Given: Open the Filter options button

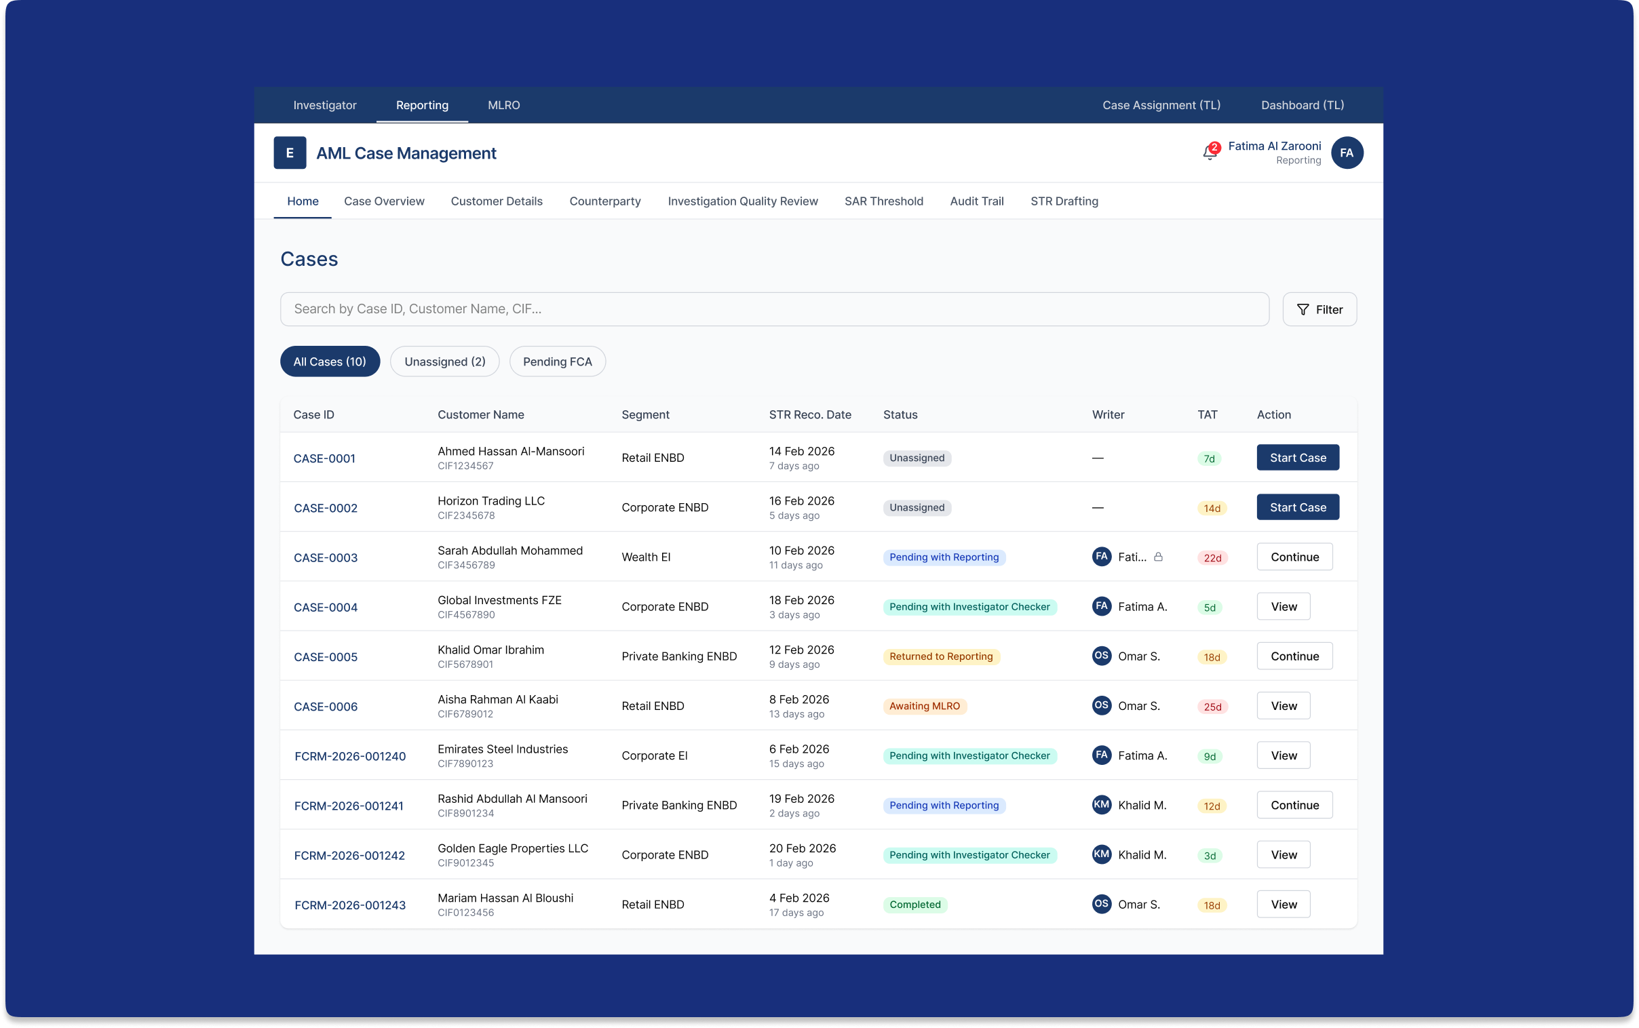Looking at the screenshot, I should point(1319,309).
